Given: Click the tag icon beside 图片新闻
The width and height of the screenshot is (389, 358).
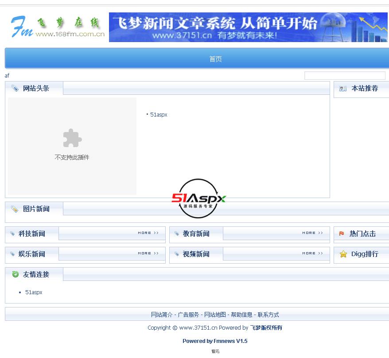Looking at the screenshot, I should pos(15,209).
